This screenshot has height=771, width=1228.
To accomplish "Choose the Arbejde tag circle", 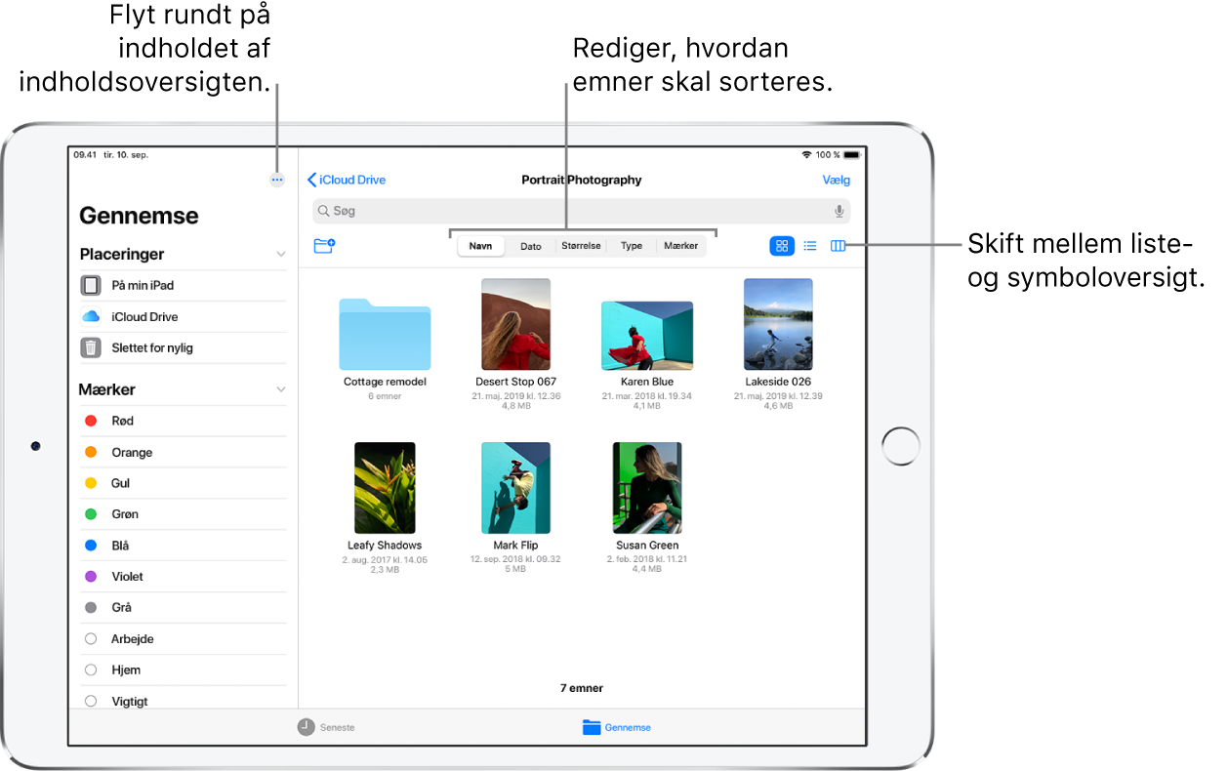I will (91, 638).
